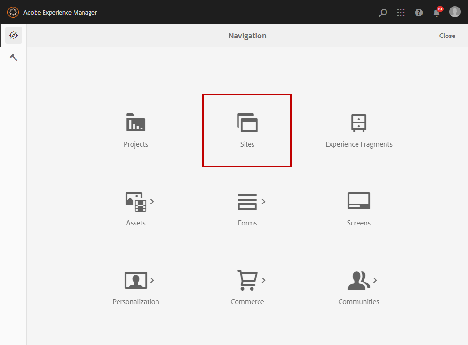Click the Projects label
The width and height of the screenshot is (468, 345).
[136, 144]
